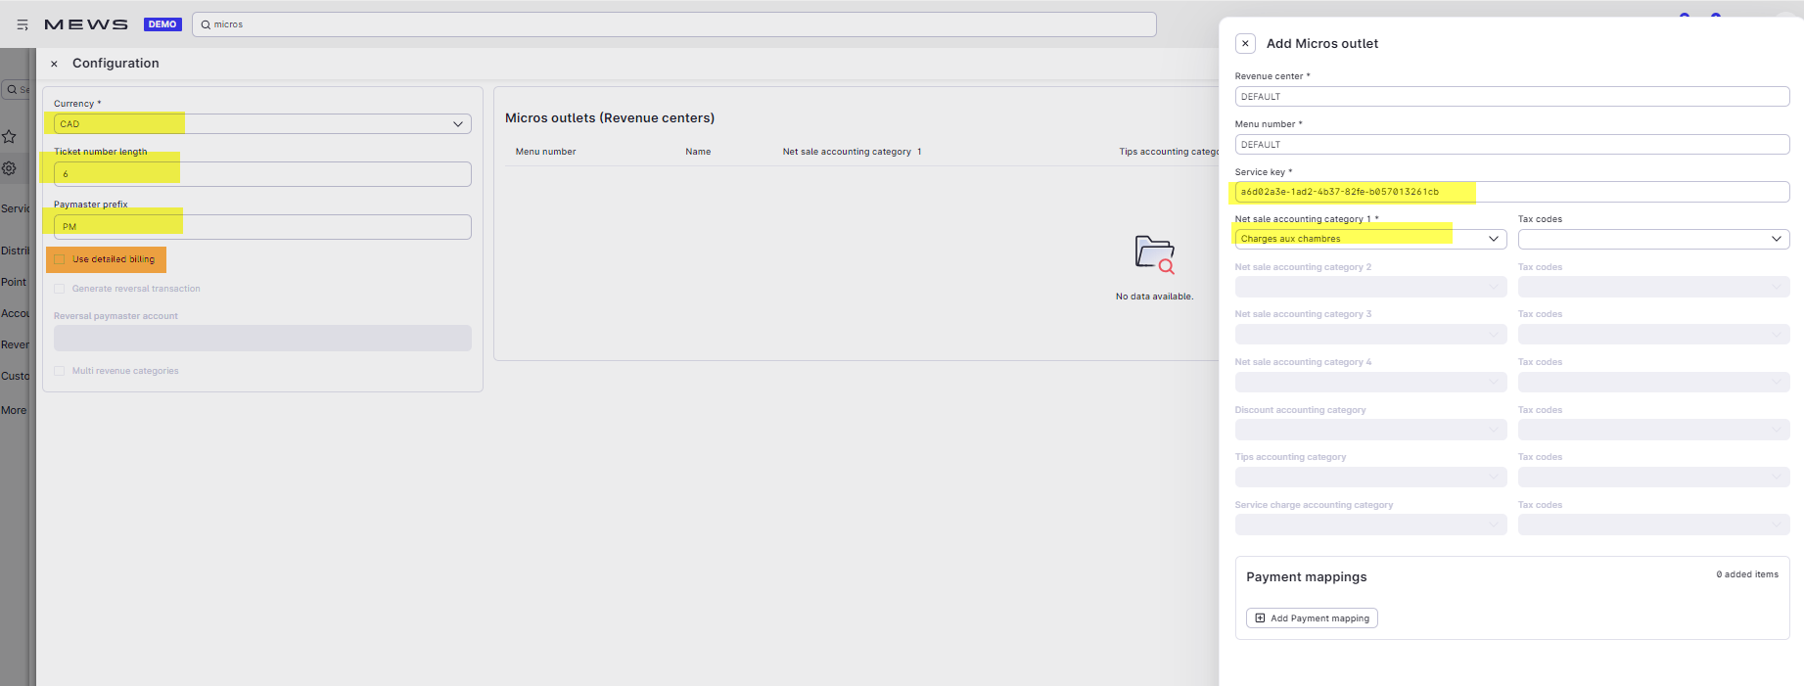Check the Generate reversal transaction checkbox
1804x686 pixels.
60,289
